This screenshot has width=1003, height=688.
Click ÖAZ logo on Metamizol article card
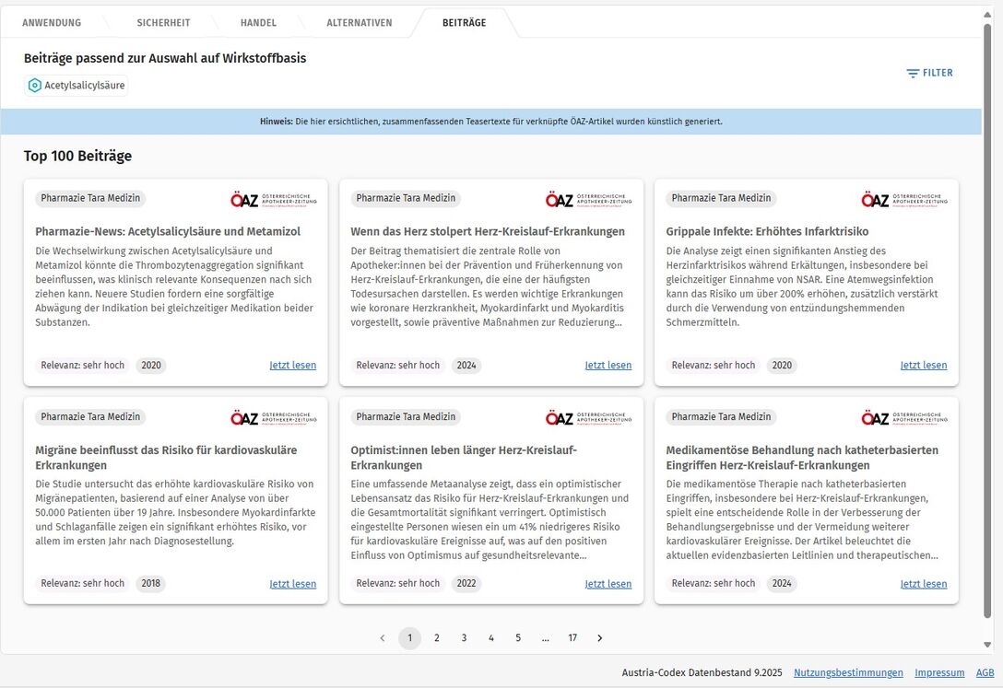click(x=274, y=199)
